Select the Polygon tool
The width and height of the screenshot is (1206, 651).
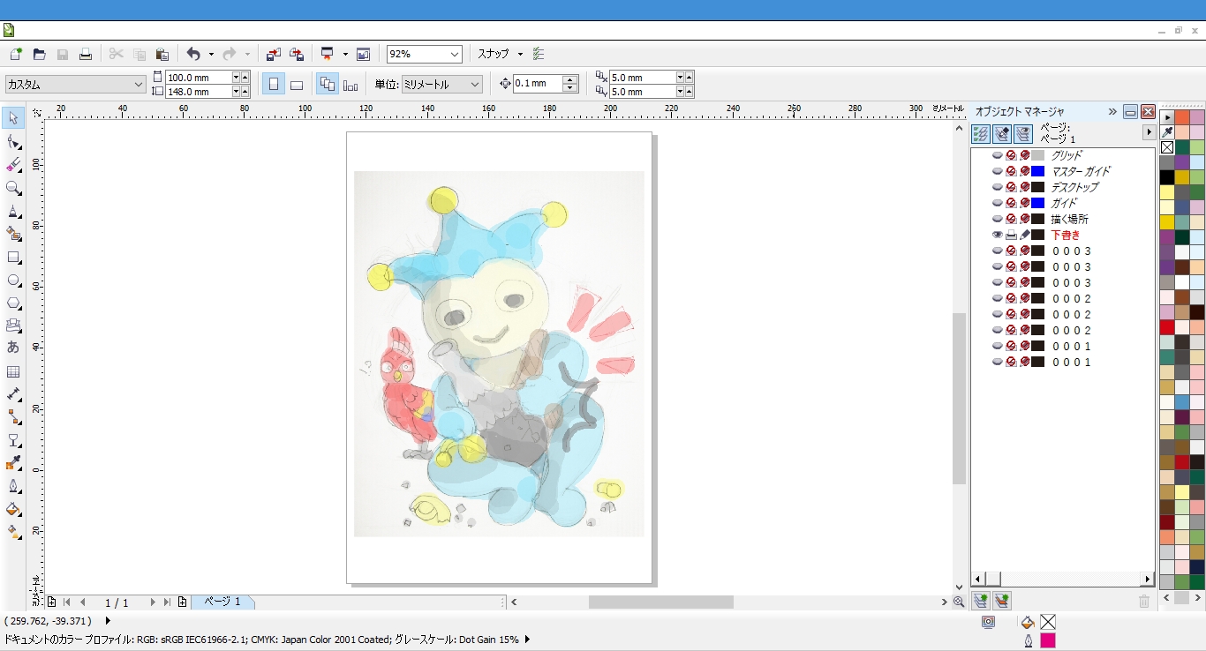(13, 303)
